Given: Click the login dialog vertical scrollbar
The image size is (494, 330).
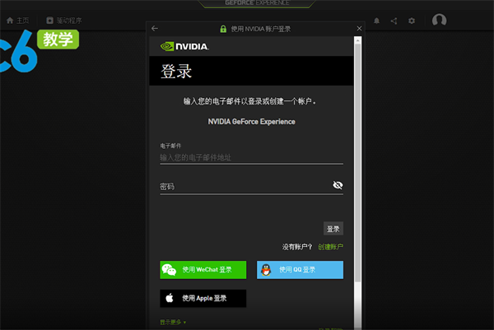Looking at the screenshot, I should 357,163.
